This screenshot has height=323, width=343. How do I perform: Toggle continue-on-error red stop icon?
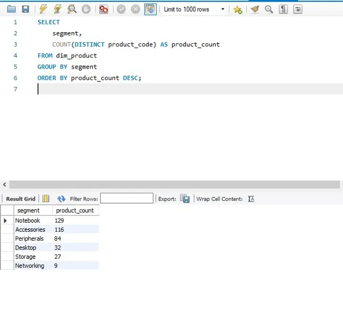click(x=103, y=9)
